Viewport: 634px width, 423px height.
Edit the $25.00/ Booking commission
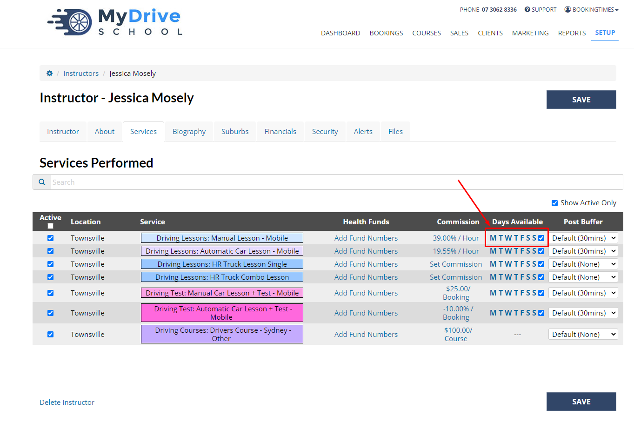point(457,293)
